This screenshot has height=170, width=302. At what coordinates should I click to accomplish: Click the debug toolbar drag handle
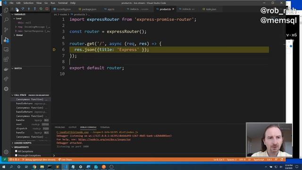coord(12,9)
